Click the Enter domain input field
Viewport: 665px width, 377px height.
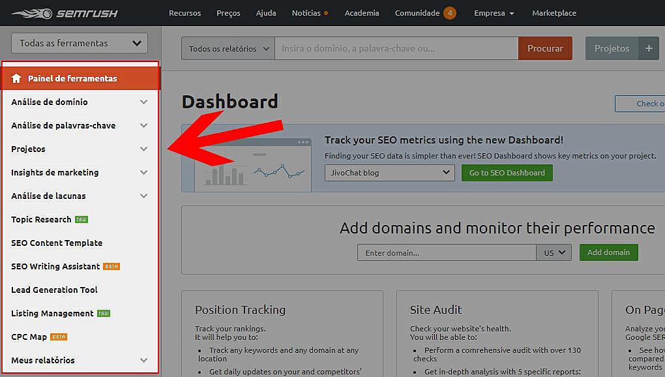pos(446,252)
